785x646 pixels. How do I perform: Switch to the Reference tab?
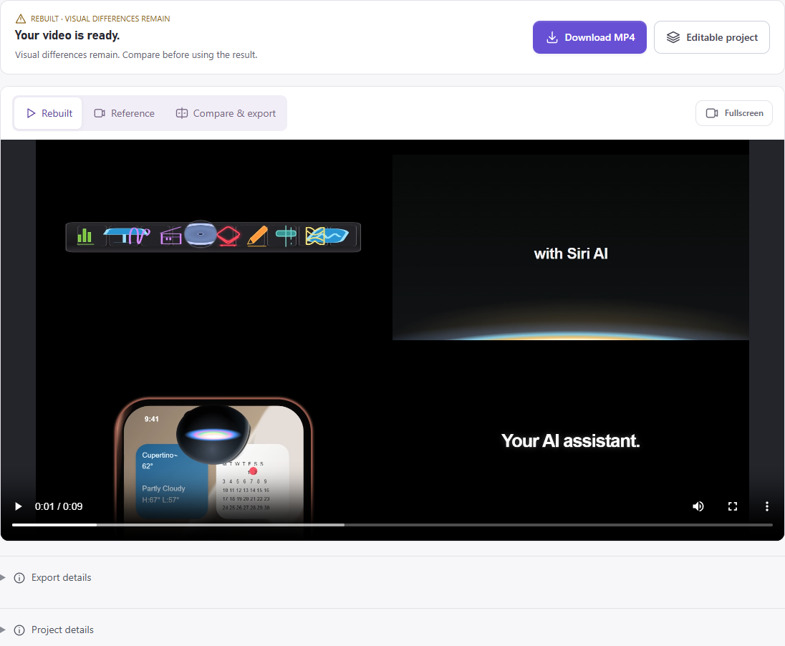(x=124, y=113)
